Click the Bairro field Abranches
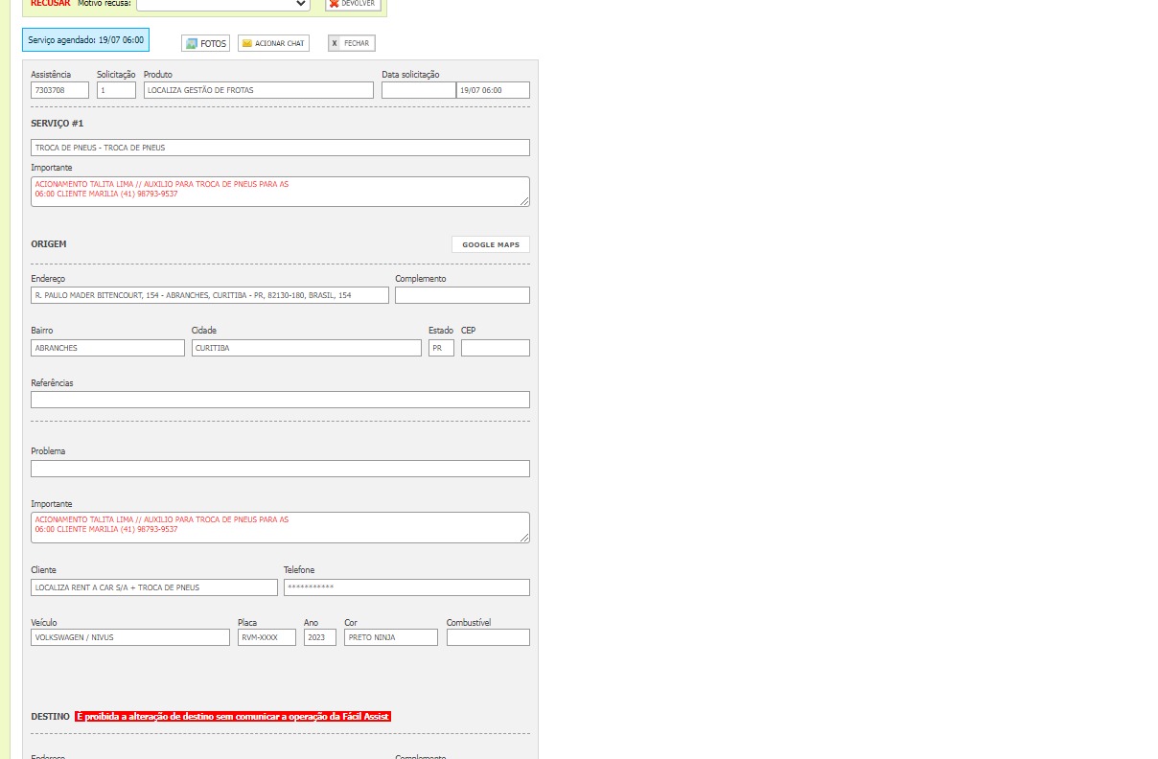 107,348
